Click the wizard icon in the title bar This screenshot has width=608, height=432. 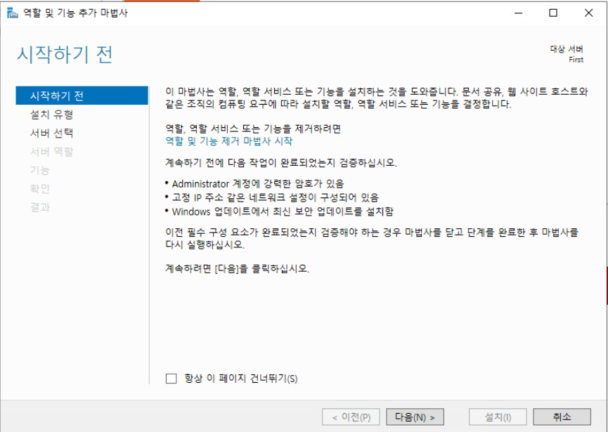pos(13,13)
